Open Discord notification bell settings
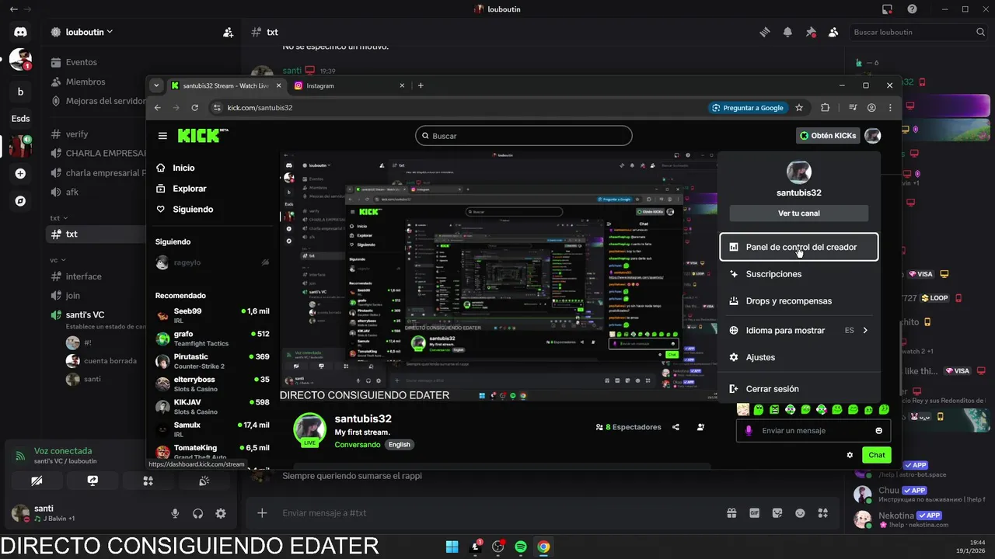The height and width of the screenshot is (559, 995). point(787,32)
